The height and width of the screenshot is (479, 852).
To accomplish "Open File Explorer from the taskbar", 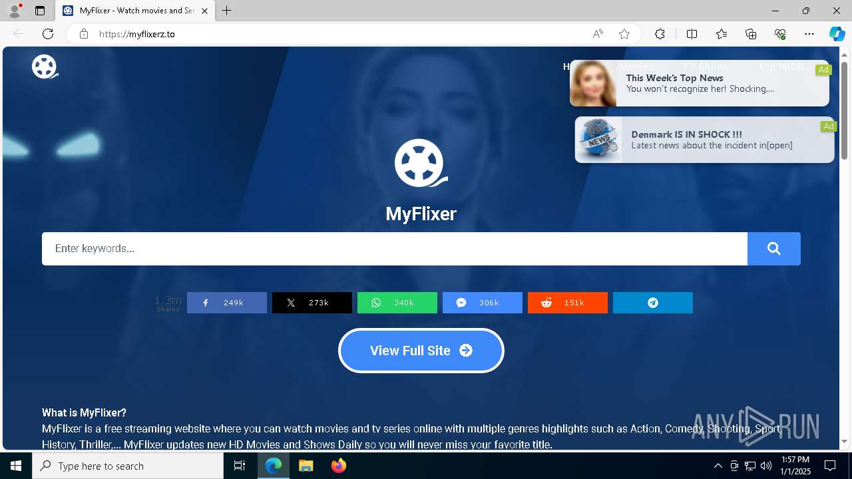I will [306, 466].
